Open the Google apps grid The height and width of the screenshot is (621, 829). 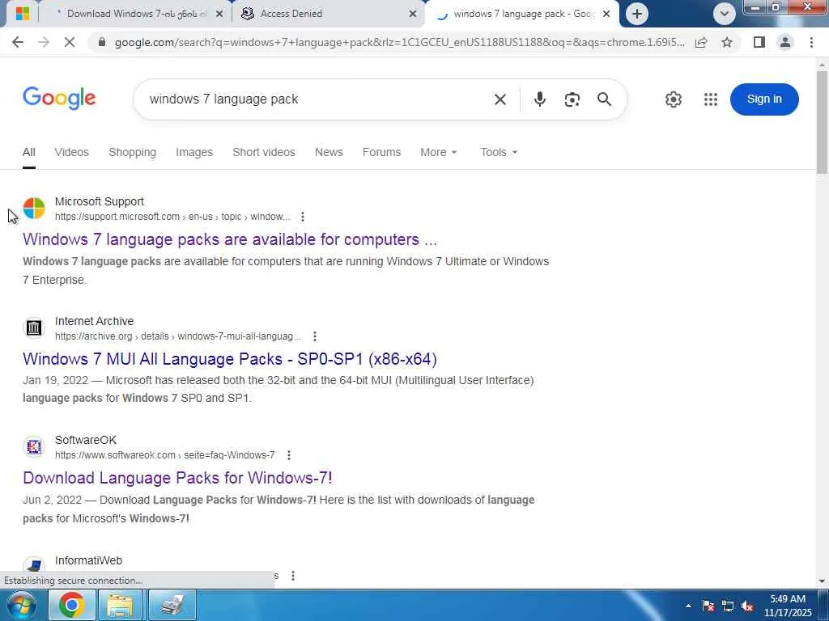pos(711,99)
